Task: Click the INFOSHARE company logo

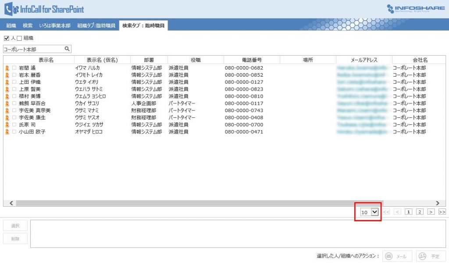Action: click(x=416, y=9)
